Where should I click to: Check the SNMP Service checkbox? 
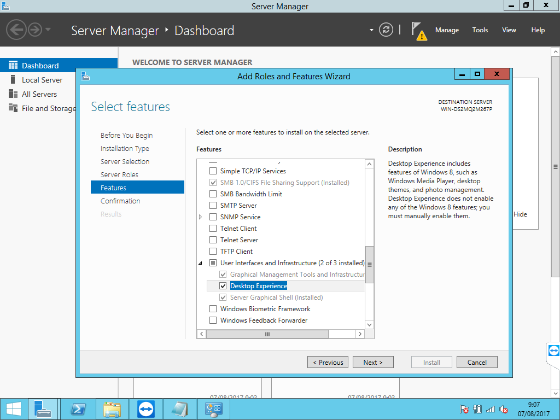pyautogui.click(x=213, y=217)
